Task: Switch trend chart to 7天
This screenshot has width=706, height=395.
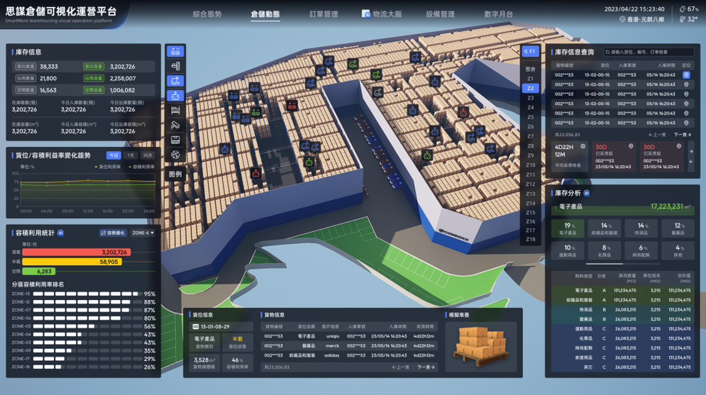Action: coord(130,155)
